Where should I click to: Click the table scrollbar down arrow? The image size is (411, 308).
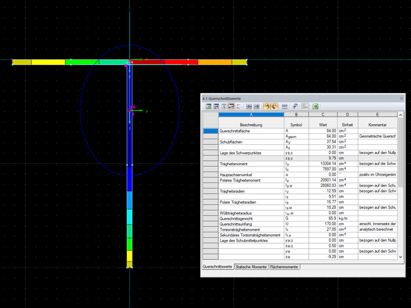click(x=401, y=257)
